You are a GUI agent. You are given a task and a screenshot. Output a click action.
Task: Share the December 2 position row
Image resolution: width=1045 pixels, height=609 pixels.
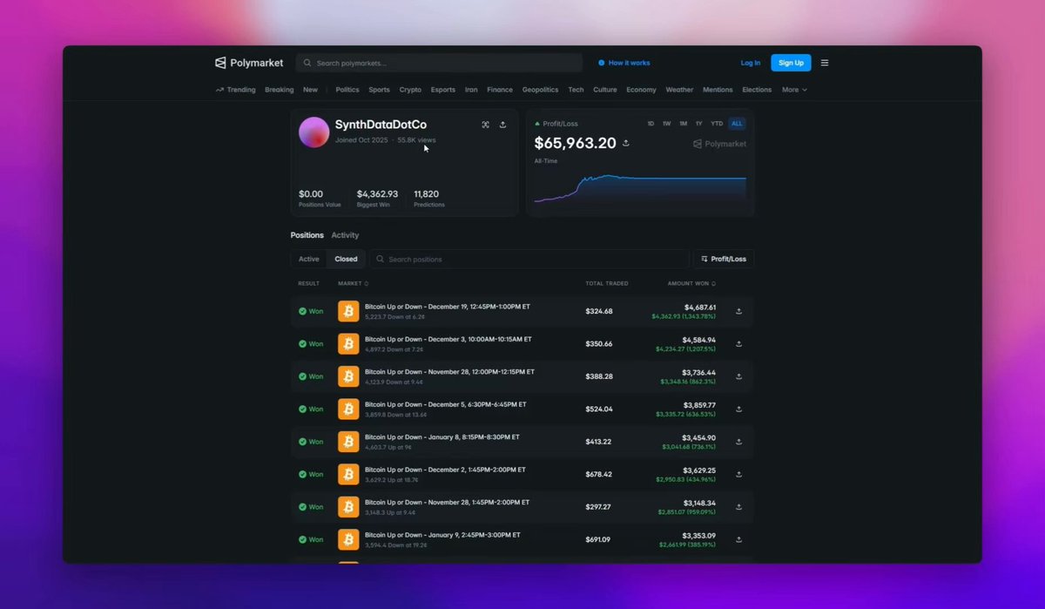(739, 474)
